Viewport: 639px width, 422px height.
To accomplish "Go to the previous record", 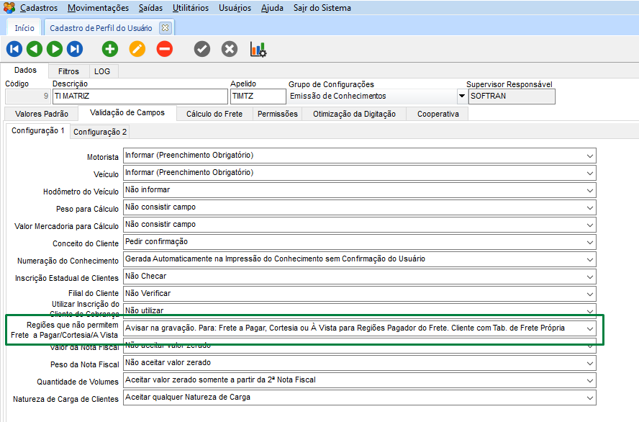I will 35,49.
